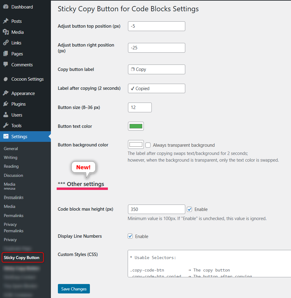Click the Comments speech bubble icon
Viewport: 291px width, 298px height.
[6, 65]
